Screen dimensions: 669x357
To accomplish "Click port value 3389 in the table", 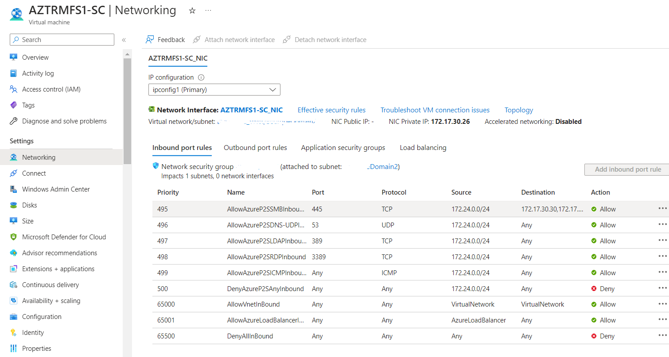I will 319,257.
